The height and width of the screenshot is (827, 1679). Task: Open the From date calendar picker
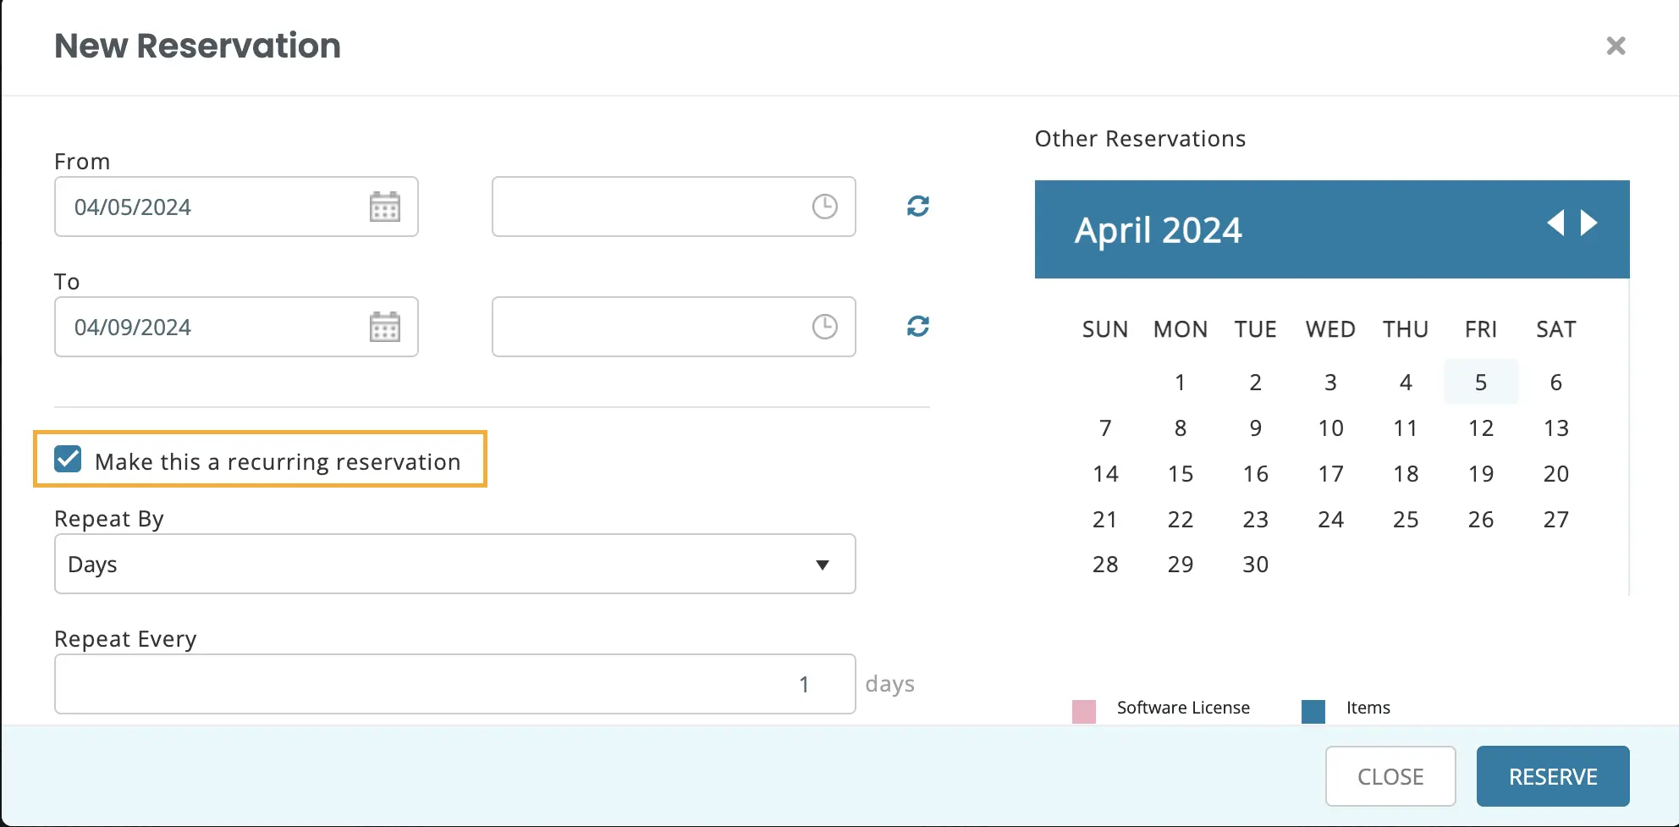[x=385, y=207]
